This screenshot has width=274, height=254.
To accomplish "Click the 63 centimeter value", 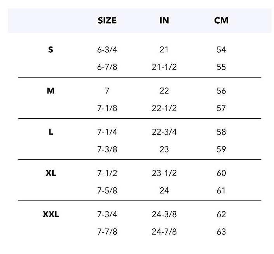I will (221, 232).
